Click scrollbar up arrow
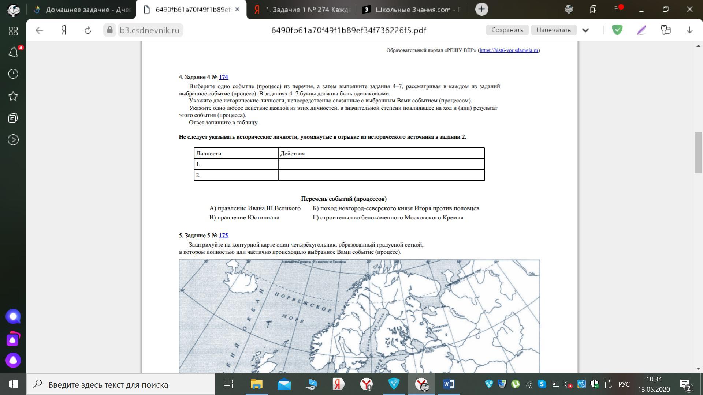Image resolution: width=703 pixels, height=395 pixels. pos(698,46)
